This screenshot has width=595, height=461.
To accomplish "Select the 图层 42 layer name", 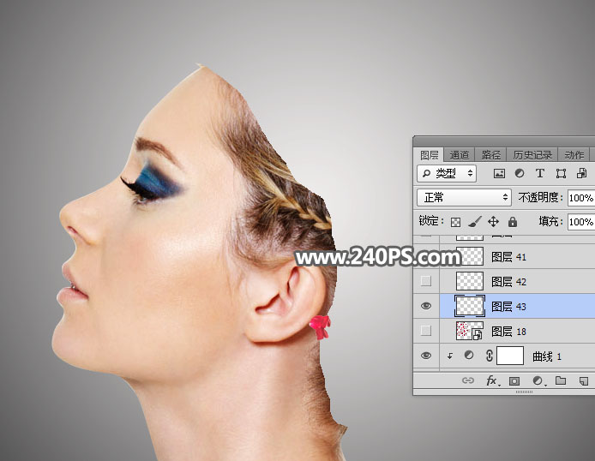I will pyautogui.click(x=509, y=282).
